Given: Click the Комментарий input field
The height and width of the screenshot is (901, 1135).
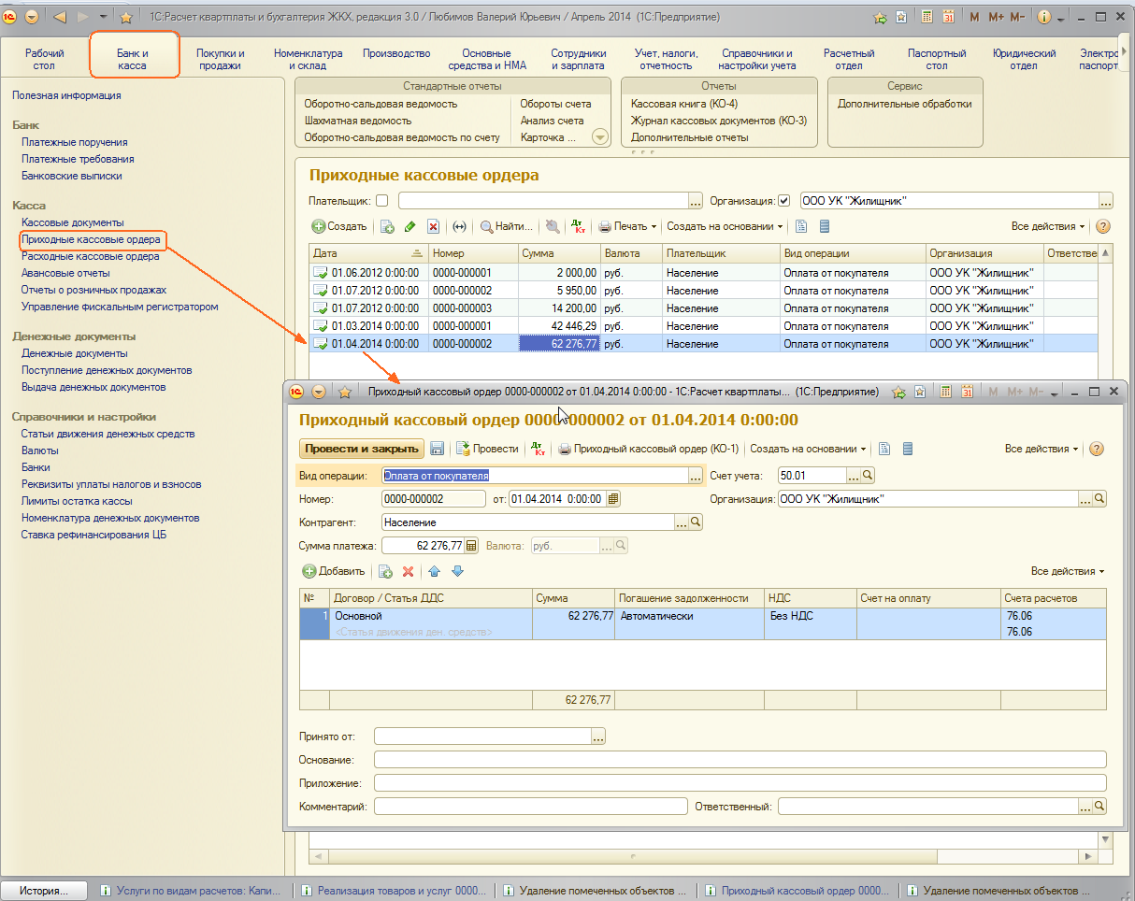Looking at the screenshot, I should click(530, 806).
